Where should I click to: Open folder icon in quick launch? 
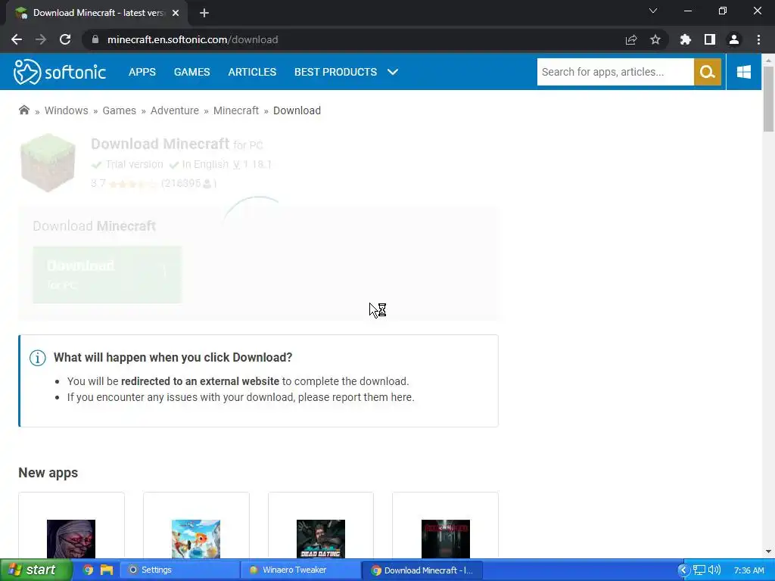click(106, 570)
